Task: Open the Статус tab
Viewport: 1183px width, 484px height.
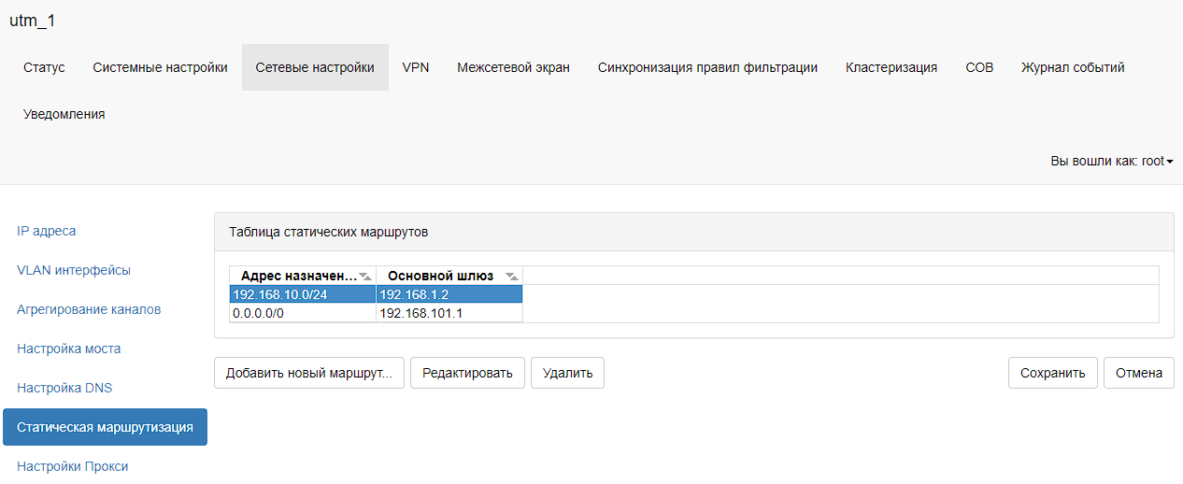Action: [x=44, y=67]
